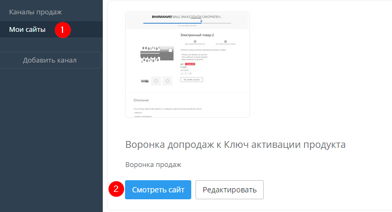Select Мои сайты in the sidebar
This screenshot has height=212, width=392.
(27, 29)
